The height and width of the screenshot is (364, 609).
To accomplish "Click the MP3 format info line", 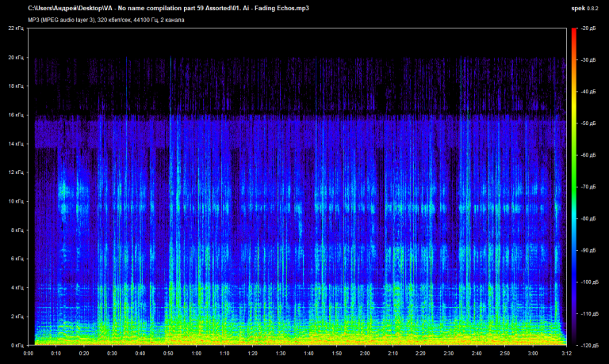I will [x=106, y=20].
